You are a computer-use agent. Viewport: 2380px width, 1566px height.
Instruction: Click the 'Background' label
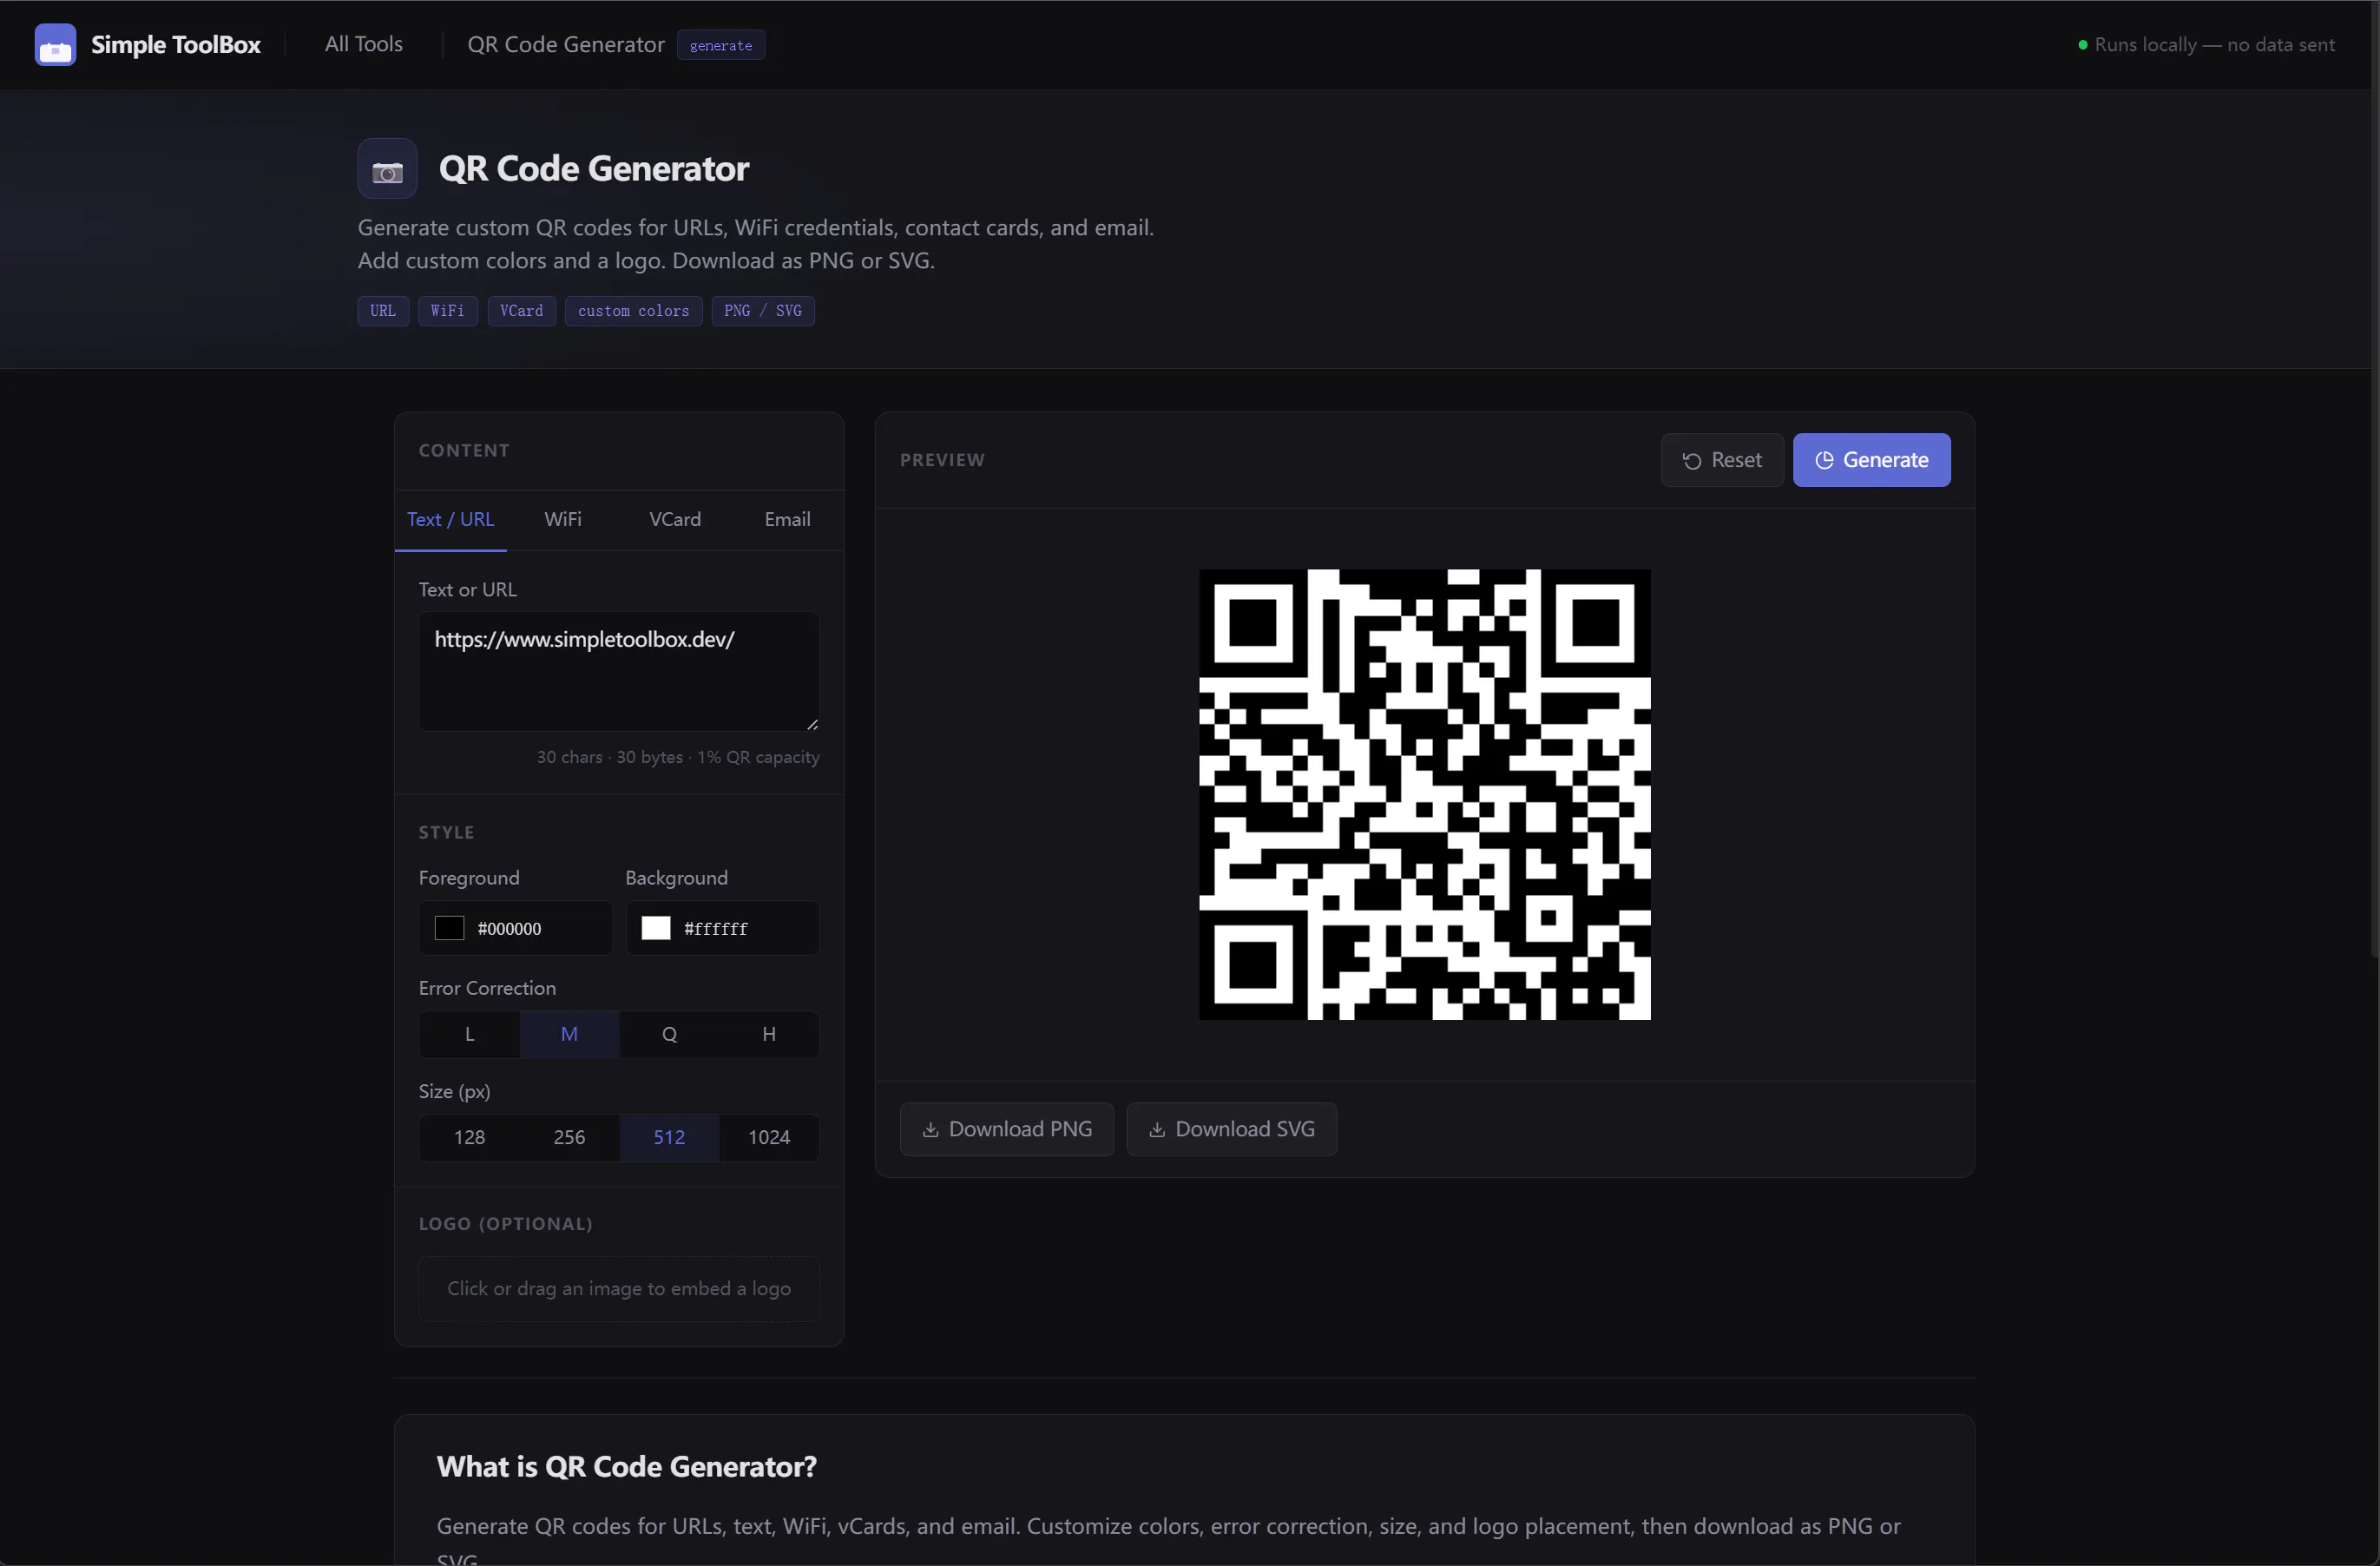point(676,878)
